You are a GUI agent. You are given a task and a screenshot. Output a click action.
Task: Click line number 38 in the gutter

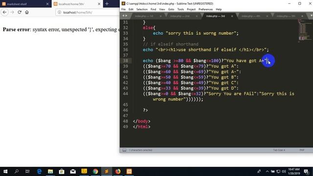(x=125, y=61)
